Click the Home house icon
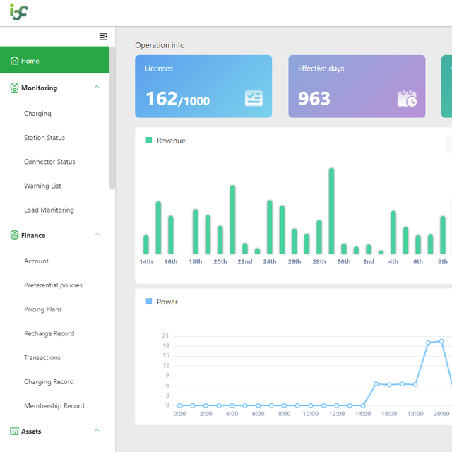The height and width of the screenshot is (452, 452). pyautogui.click(x=14, y=61)
